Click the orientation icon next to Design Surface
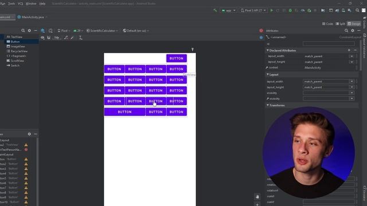367x206 pixels. tap(50, 30)
